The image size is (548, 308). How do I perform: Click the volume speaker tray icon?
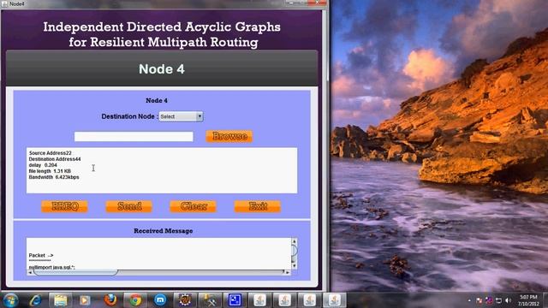[x=508, y=300]
